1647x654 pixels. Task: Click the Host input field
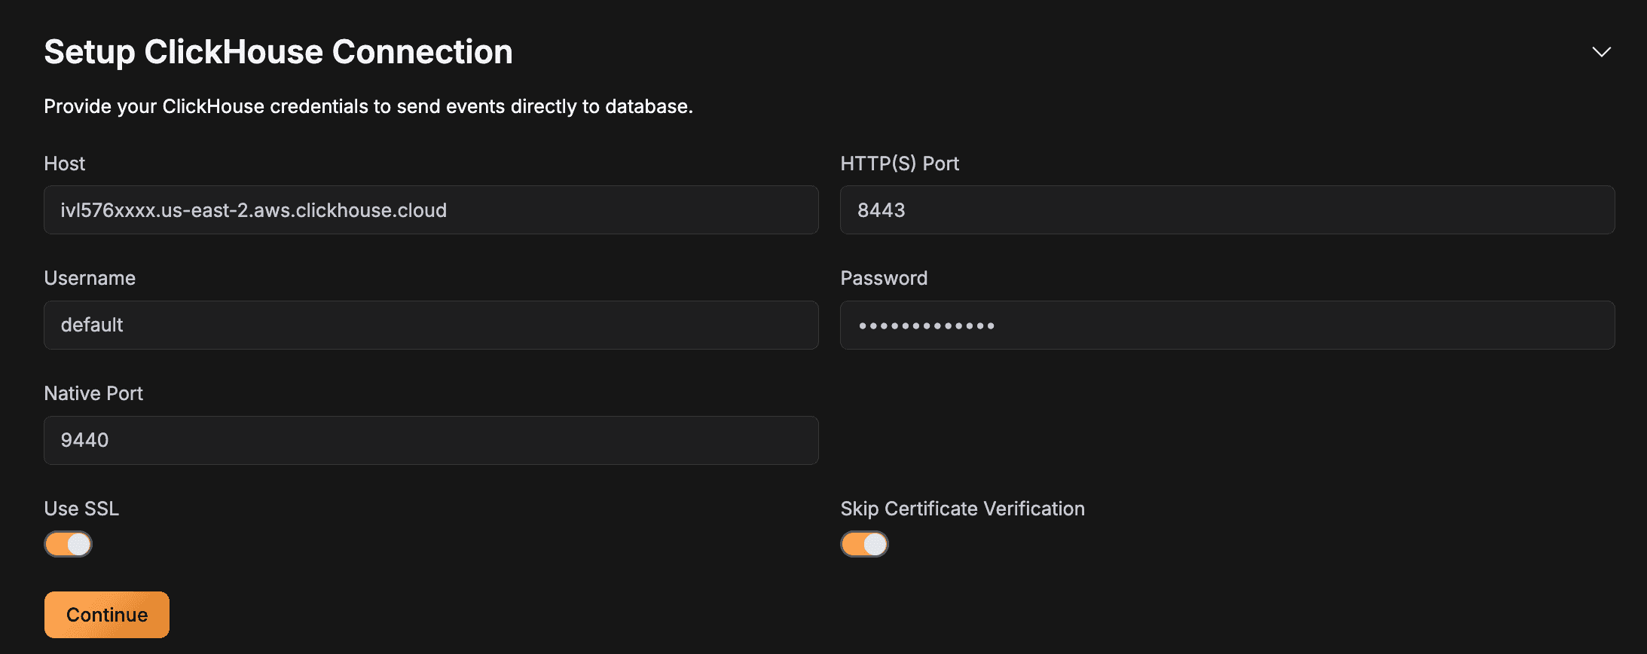[431, 210]
